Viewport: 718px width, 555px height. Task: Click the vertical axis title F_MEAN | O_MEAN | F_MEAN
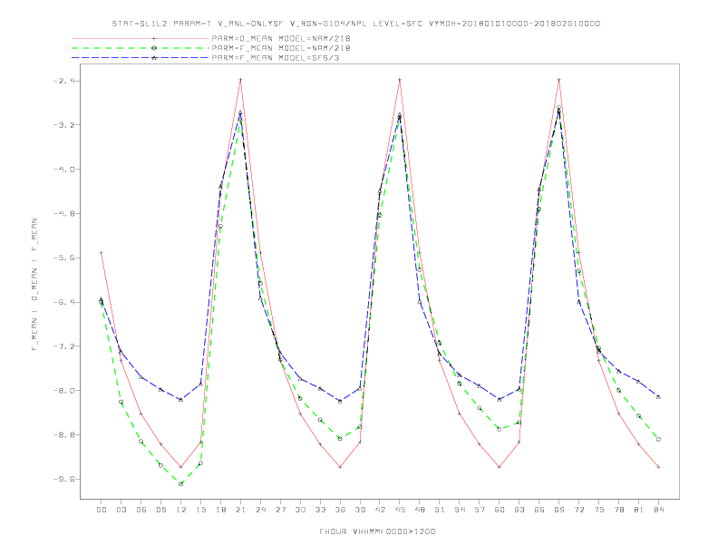coord(34,285)
